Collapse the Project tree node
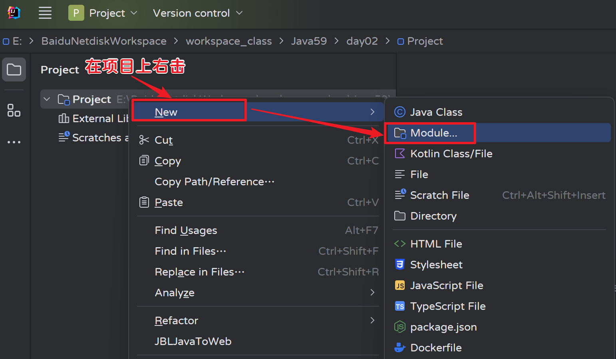This screenshot has width=616, height=359. 47,99
